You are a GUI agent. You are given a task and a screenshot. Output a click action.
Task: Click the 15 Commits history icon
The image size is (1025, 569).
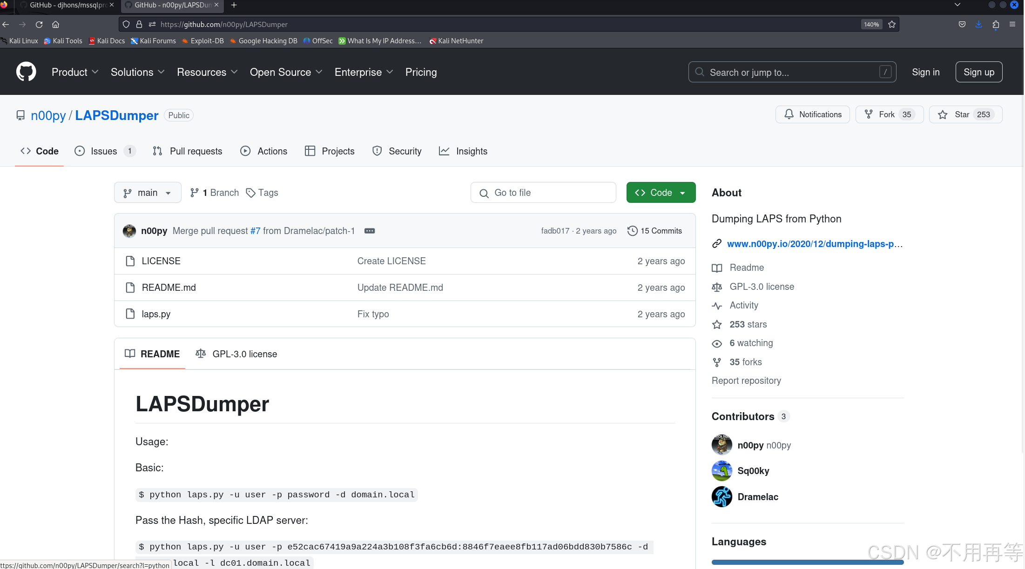coord(632,231)
